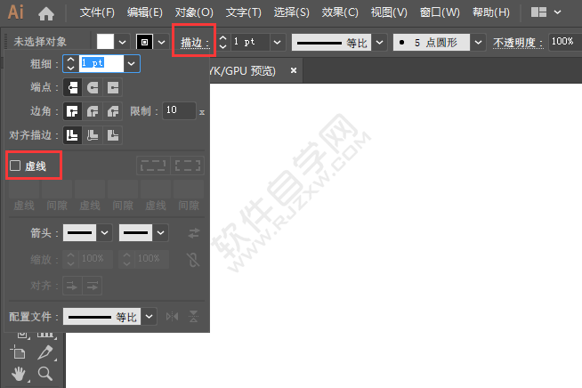Open the 文字(T) menu
The width and height of the screenshot is (582, 388).
pyautogui.click(x=244, y=12)
